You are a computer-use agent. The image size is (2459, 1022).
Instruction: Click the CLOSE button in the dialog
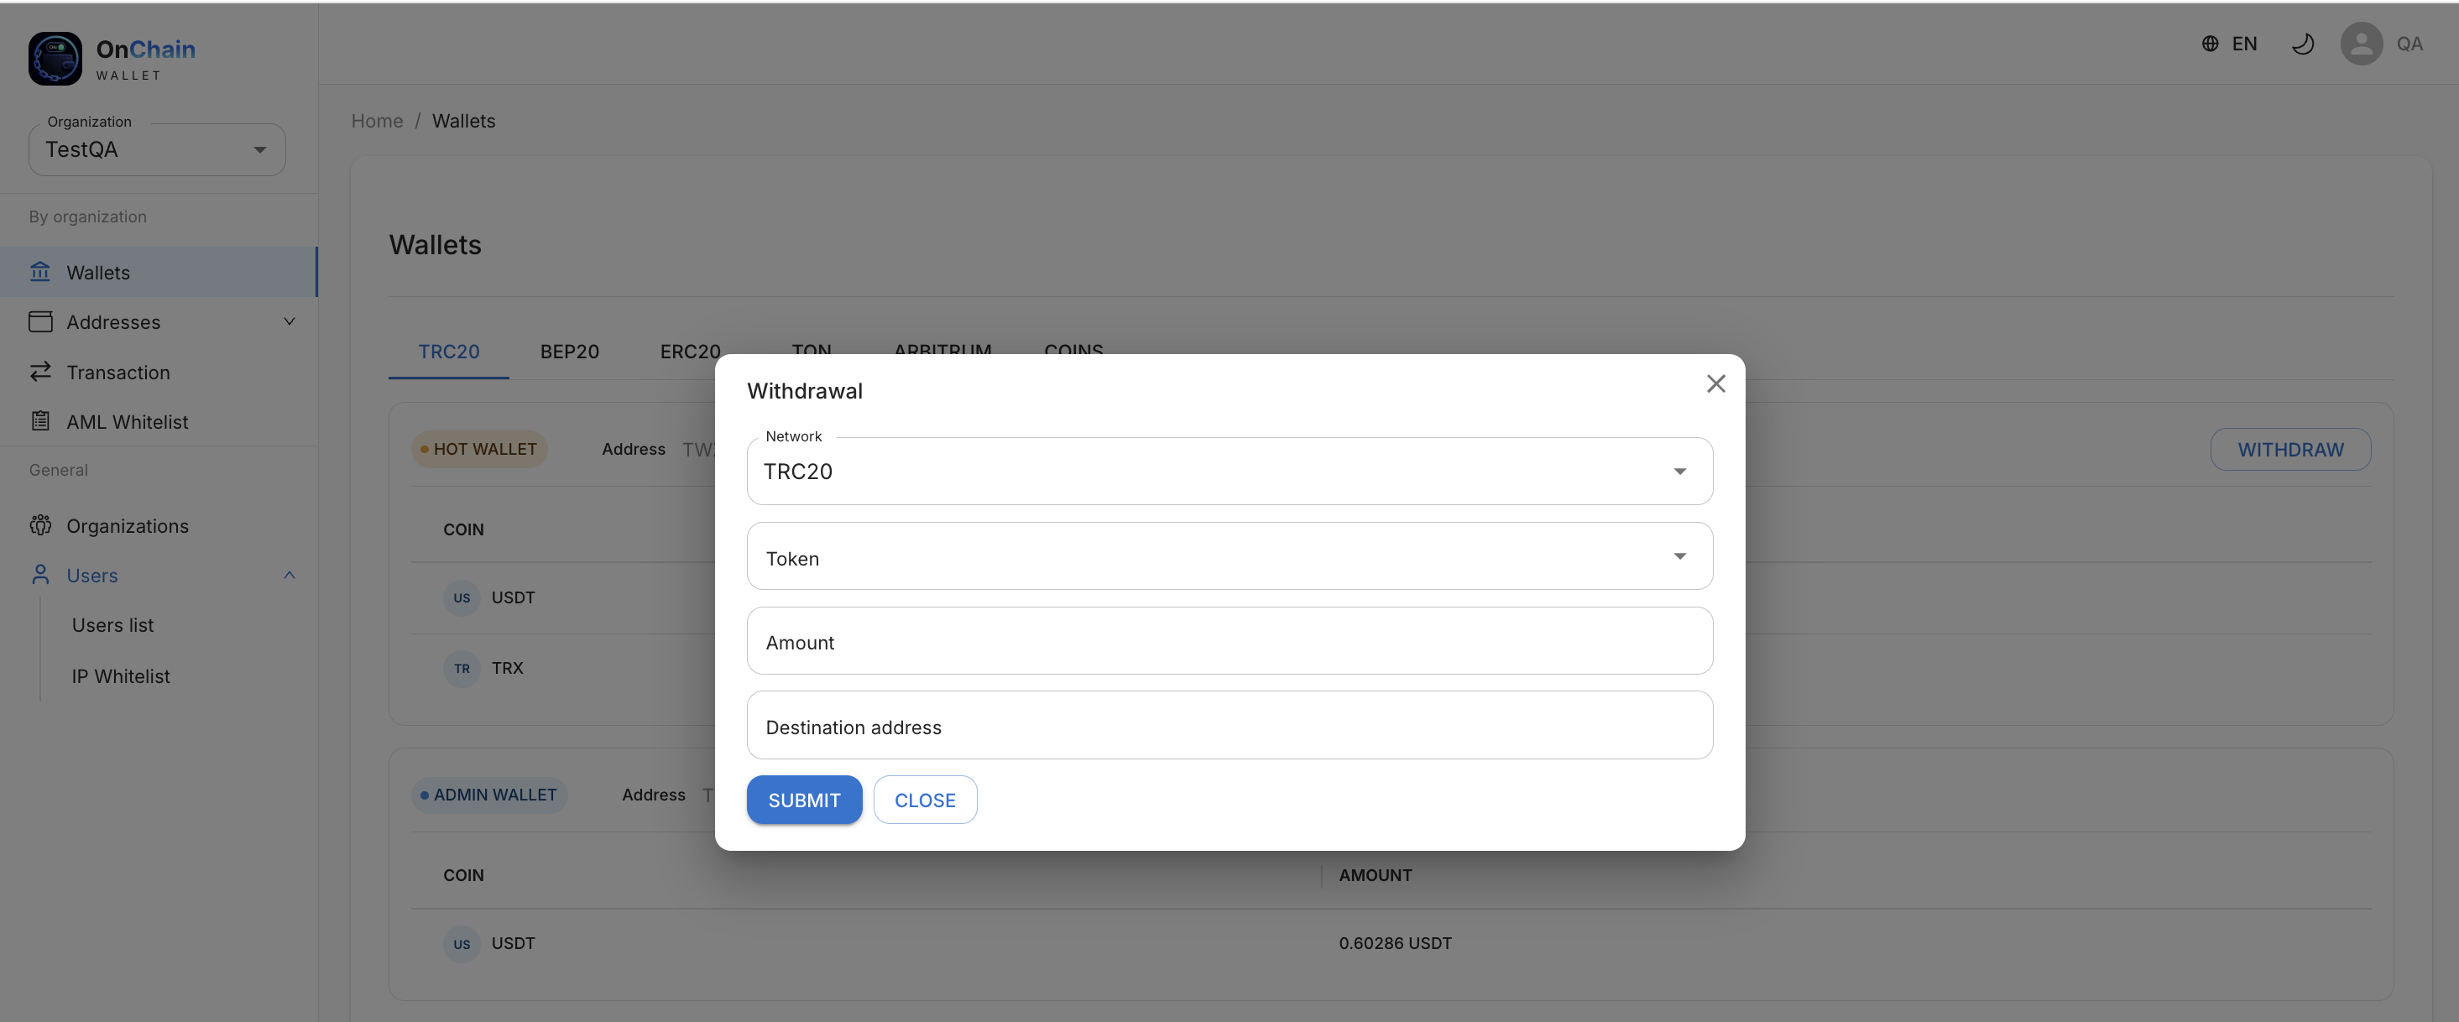pos(925,800)
